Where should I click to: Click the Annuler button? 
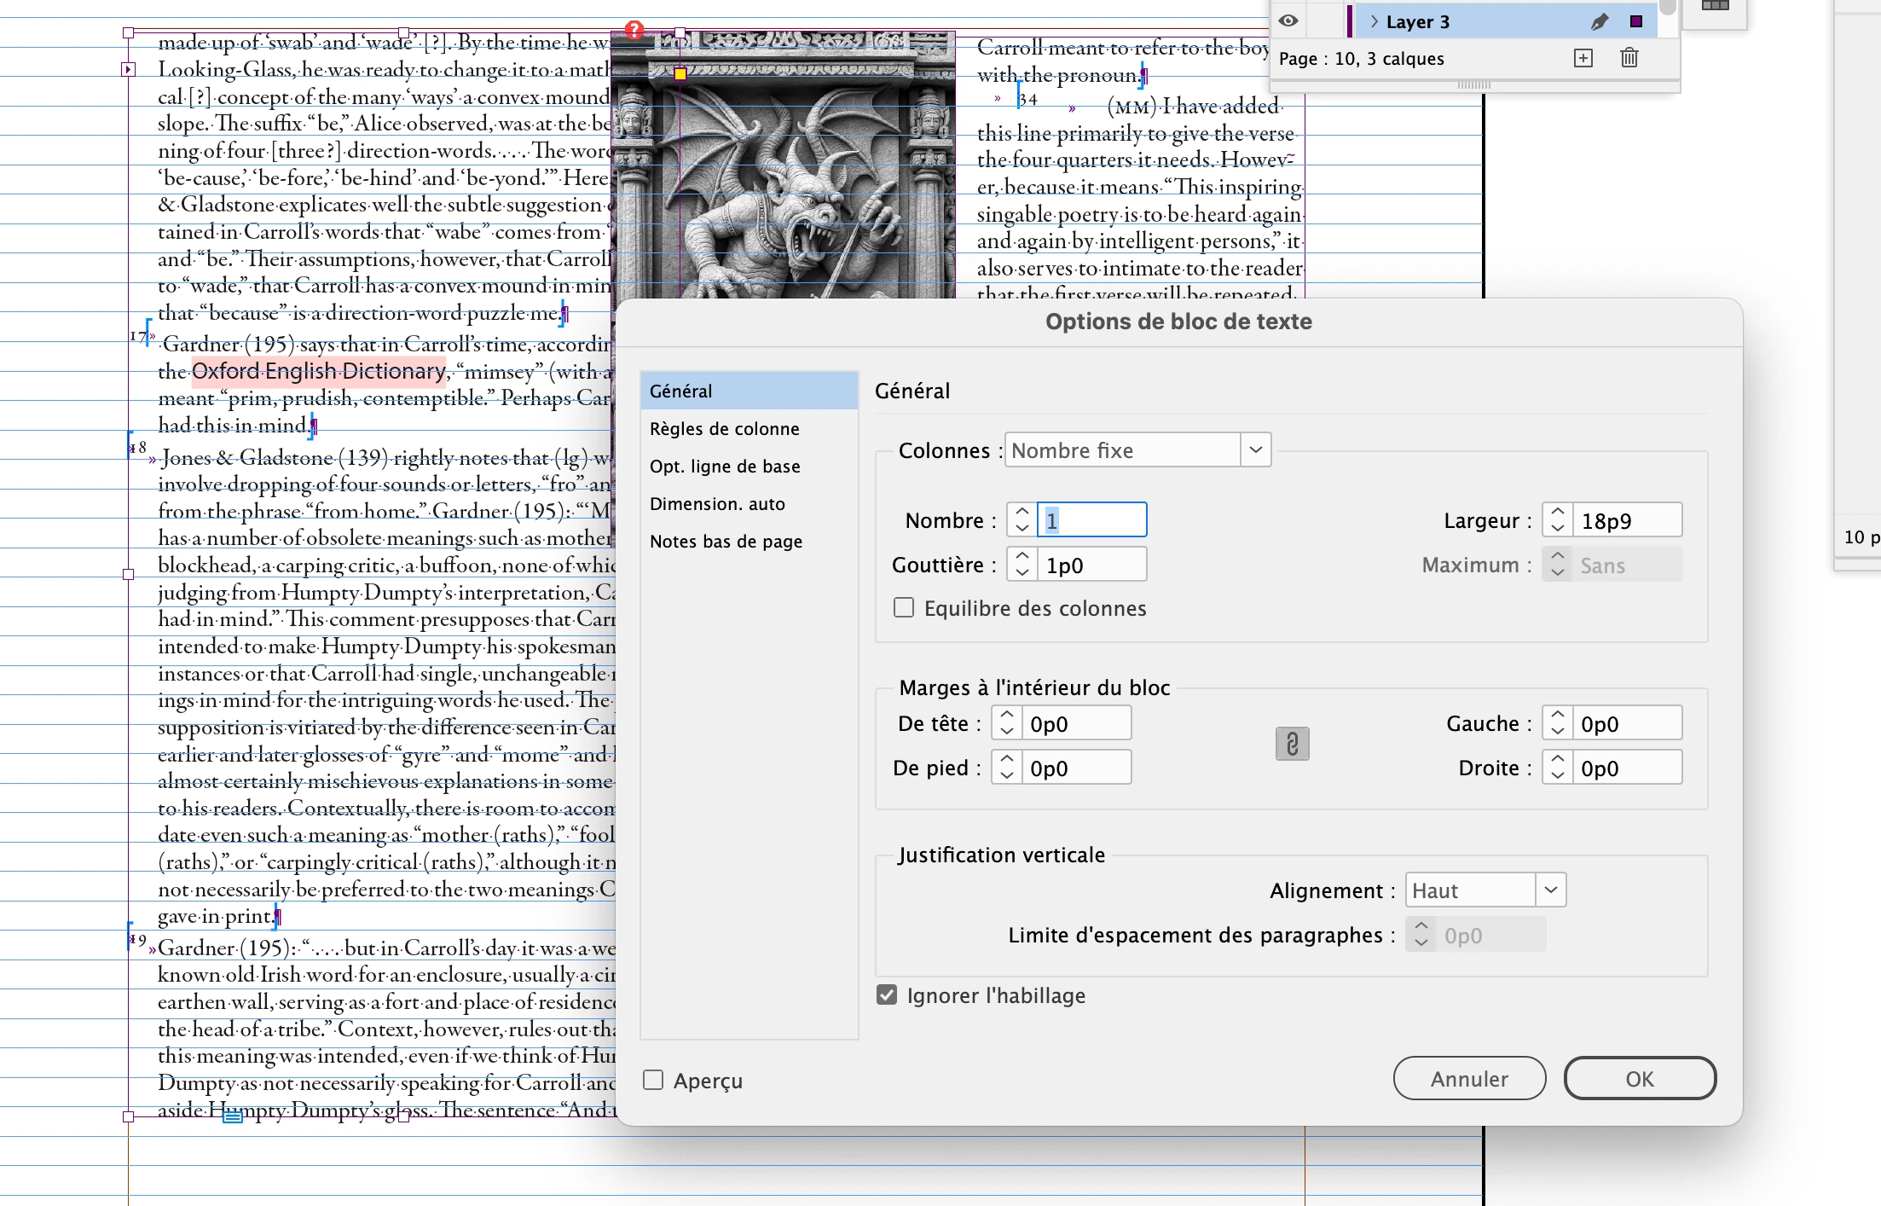coord(1468,1078)
